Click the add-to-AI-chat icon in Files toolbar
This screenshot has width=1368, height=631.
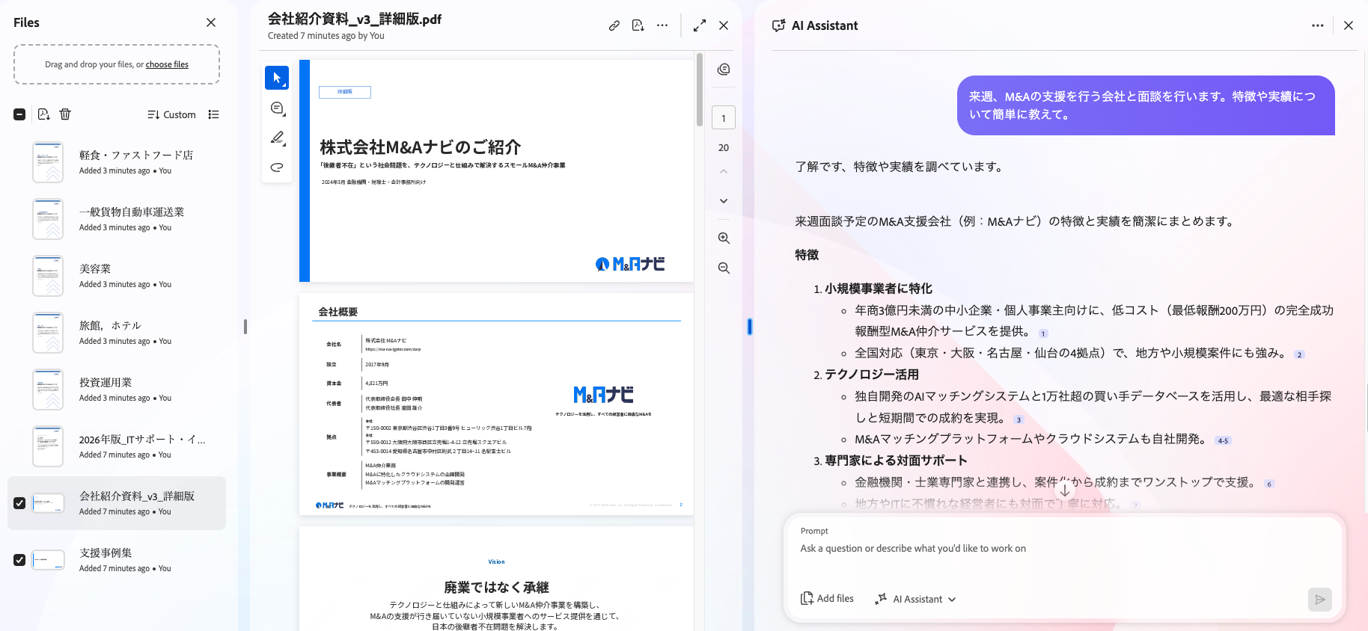point(43,114)
